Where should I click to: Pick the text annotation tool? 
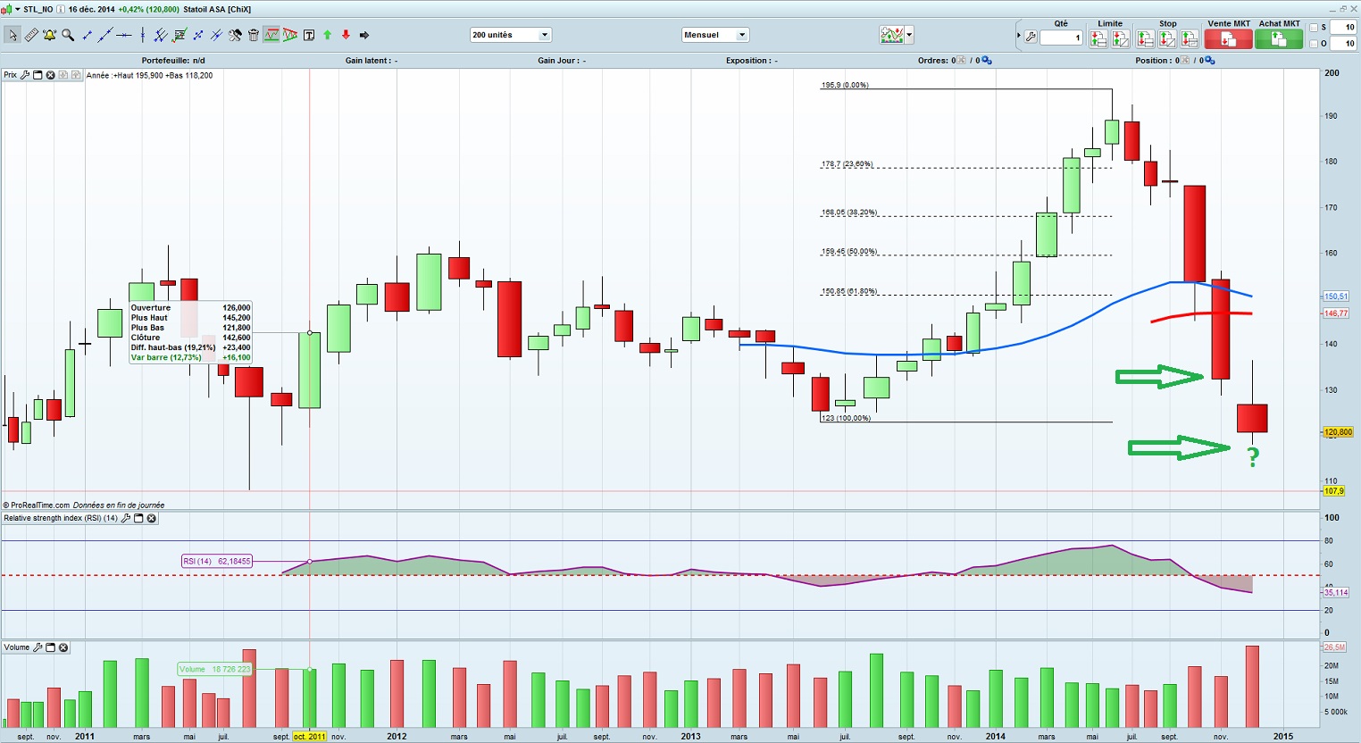point(309,35)
